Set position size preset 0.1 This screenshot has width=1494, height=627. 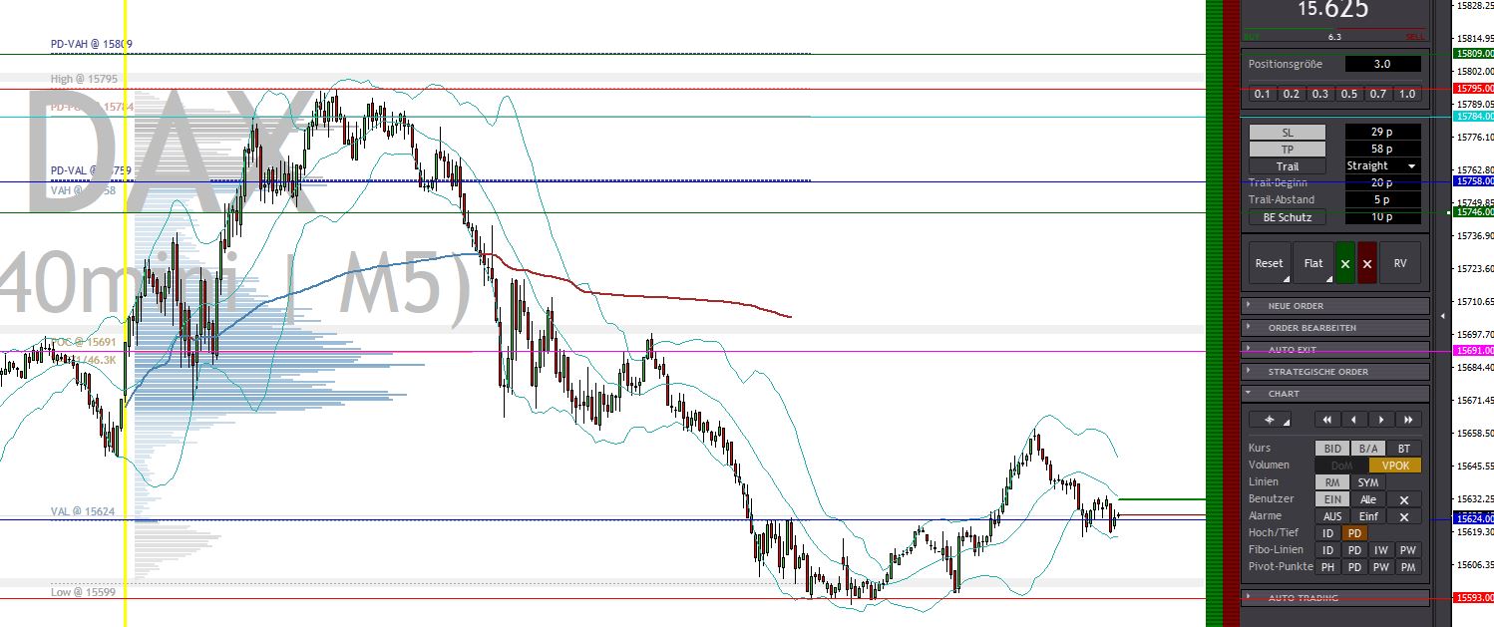[x=1263, y=94]
